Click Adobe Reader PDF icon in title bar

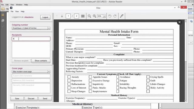click(x=2, y=2)
